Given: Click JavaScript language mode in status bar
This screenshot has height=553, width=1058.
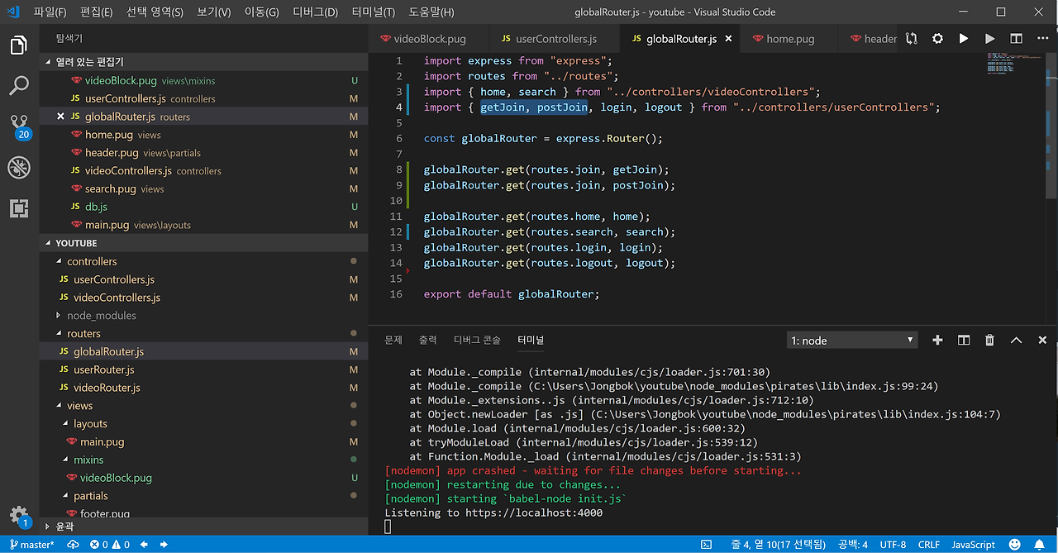Looking at the screenshot, I should tap(973, 545).
